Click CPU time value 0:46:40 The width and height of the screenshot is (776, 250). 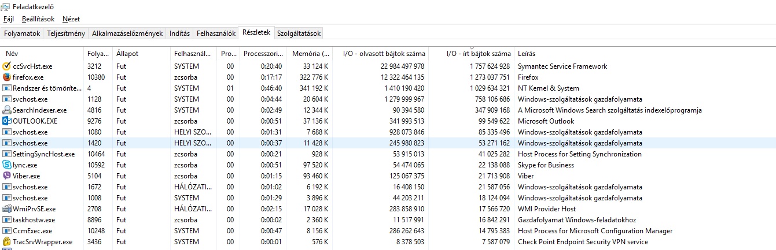(271, 88)
